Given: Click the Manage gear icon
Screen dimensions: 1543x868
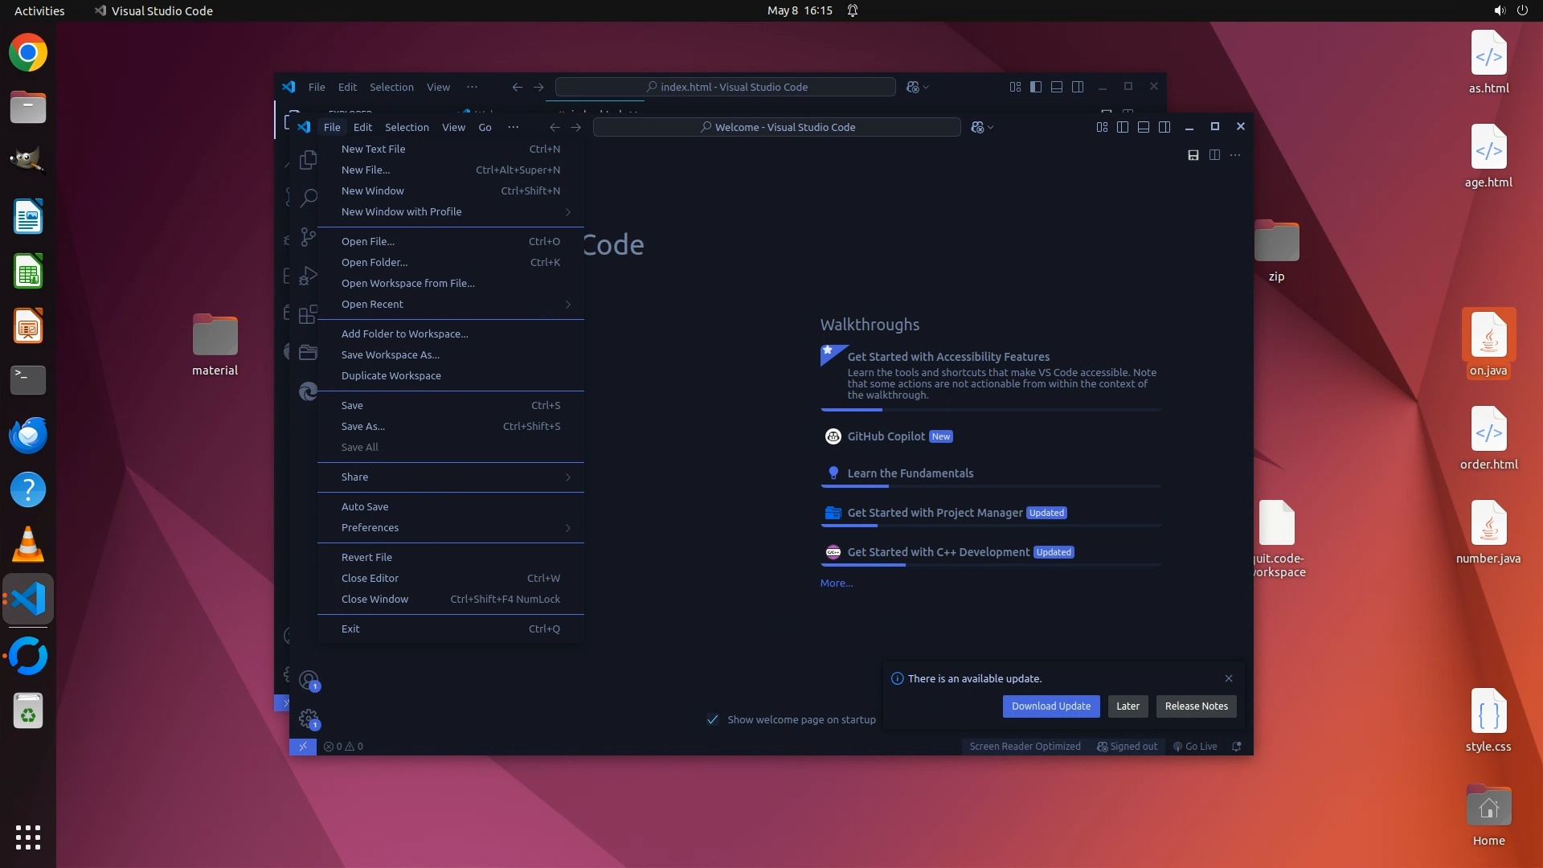Looking at the screenshot, I should [309, 719].
